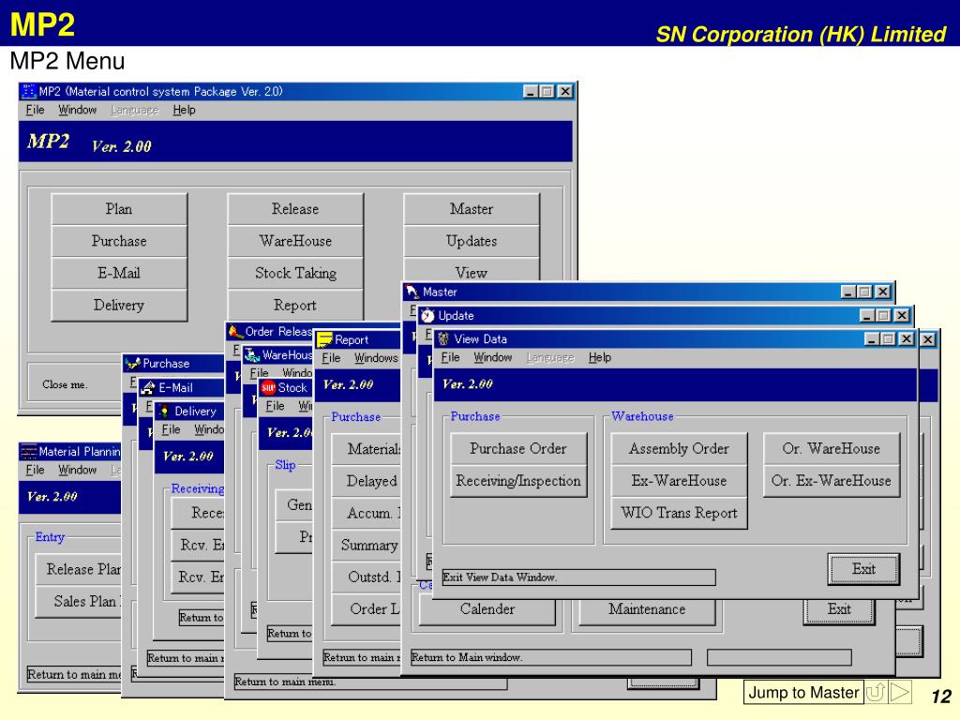Click the 'Exit View Data Window.' status field
Image resolution: width=960 pixels, height=720 pixels.
(578, 577)
